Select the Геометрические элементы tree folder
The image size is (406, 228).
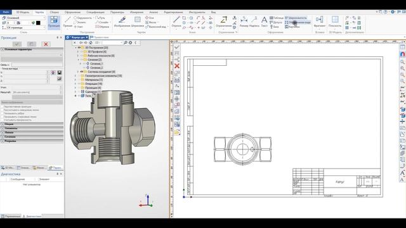[x=103, y=76]
